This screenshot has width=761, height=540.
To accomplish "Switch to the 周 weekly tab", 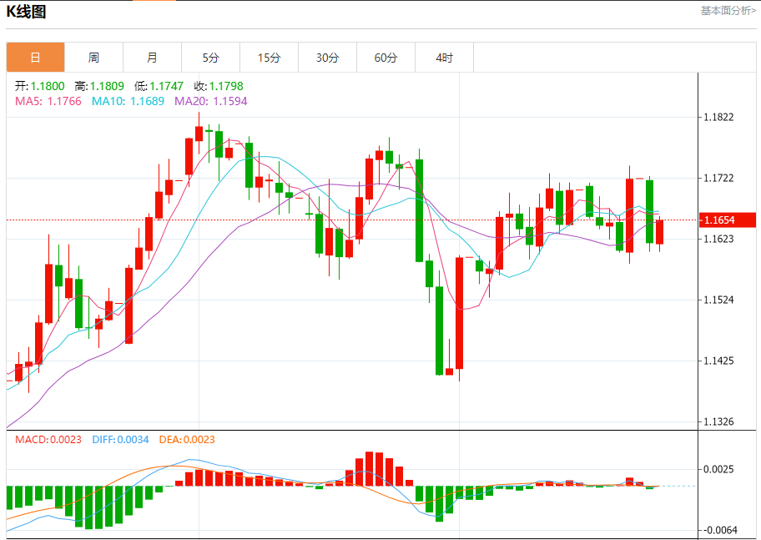I will click(x=93, y=58).
